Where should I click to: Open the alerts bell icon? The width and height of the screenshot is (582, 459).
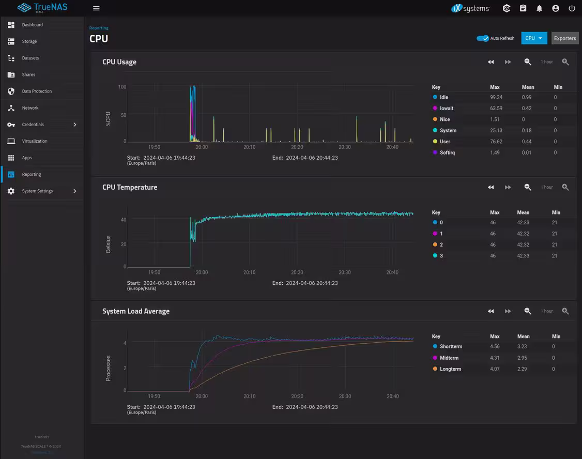point(539,8)
